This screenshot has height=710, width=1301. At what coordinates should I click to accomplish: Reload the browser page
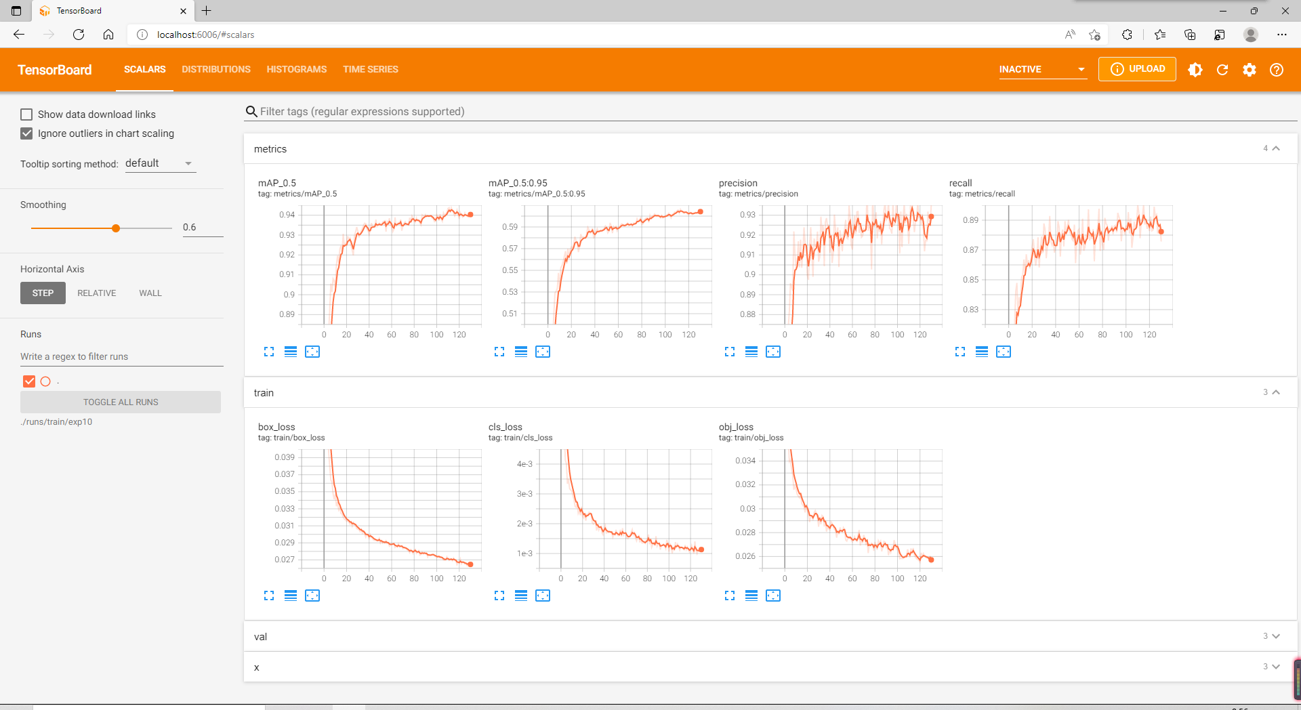pos(79,35)
